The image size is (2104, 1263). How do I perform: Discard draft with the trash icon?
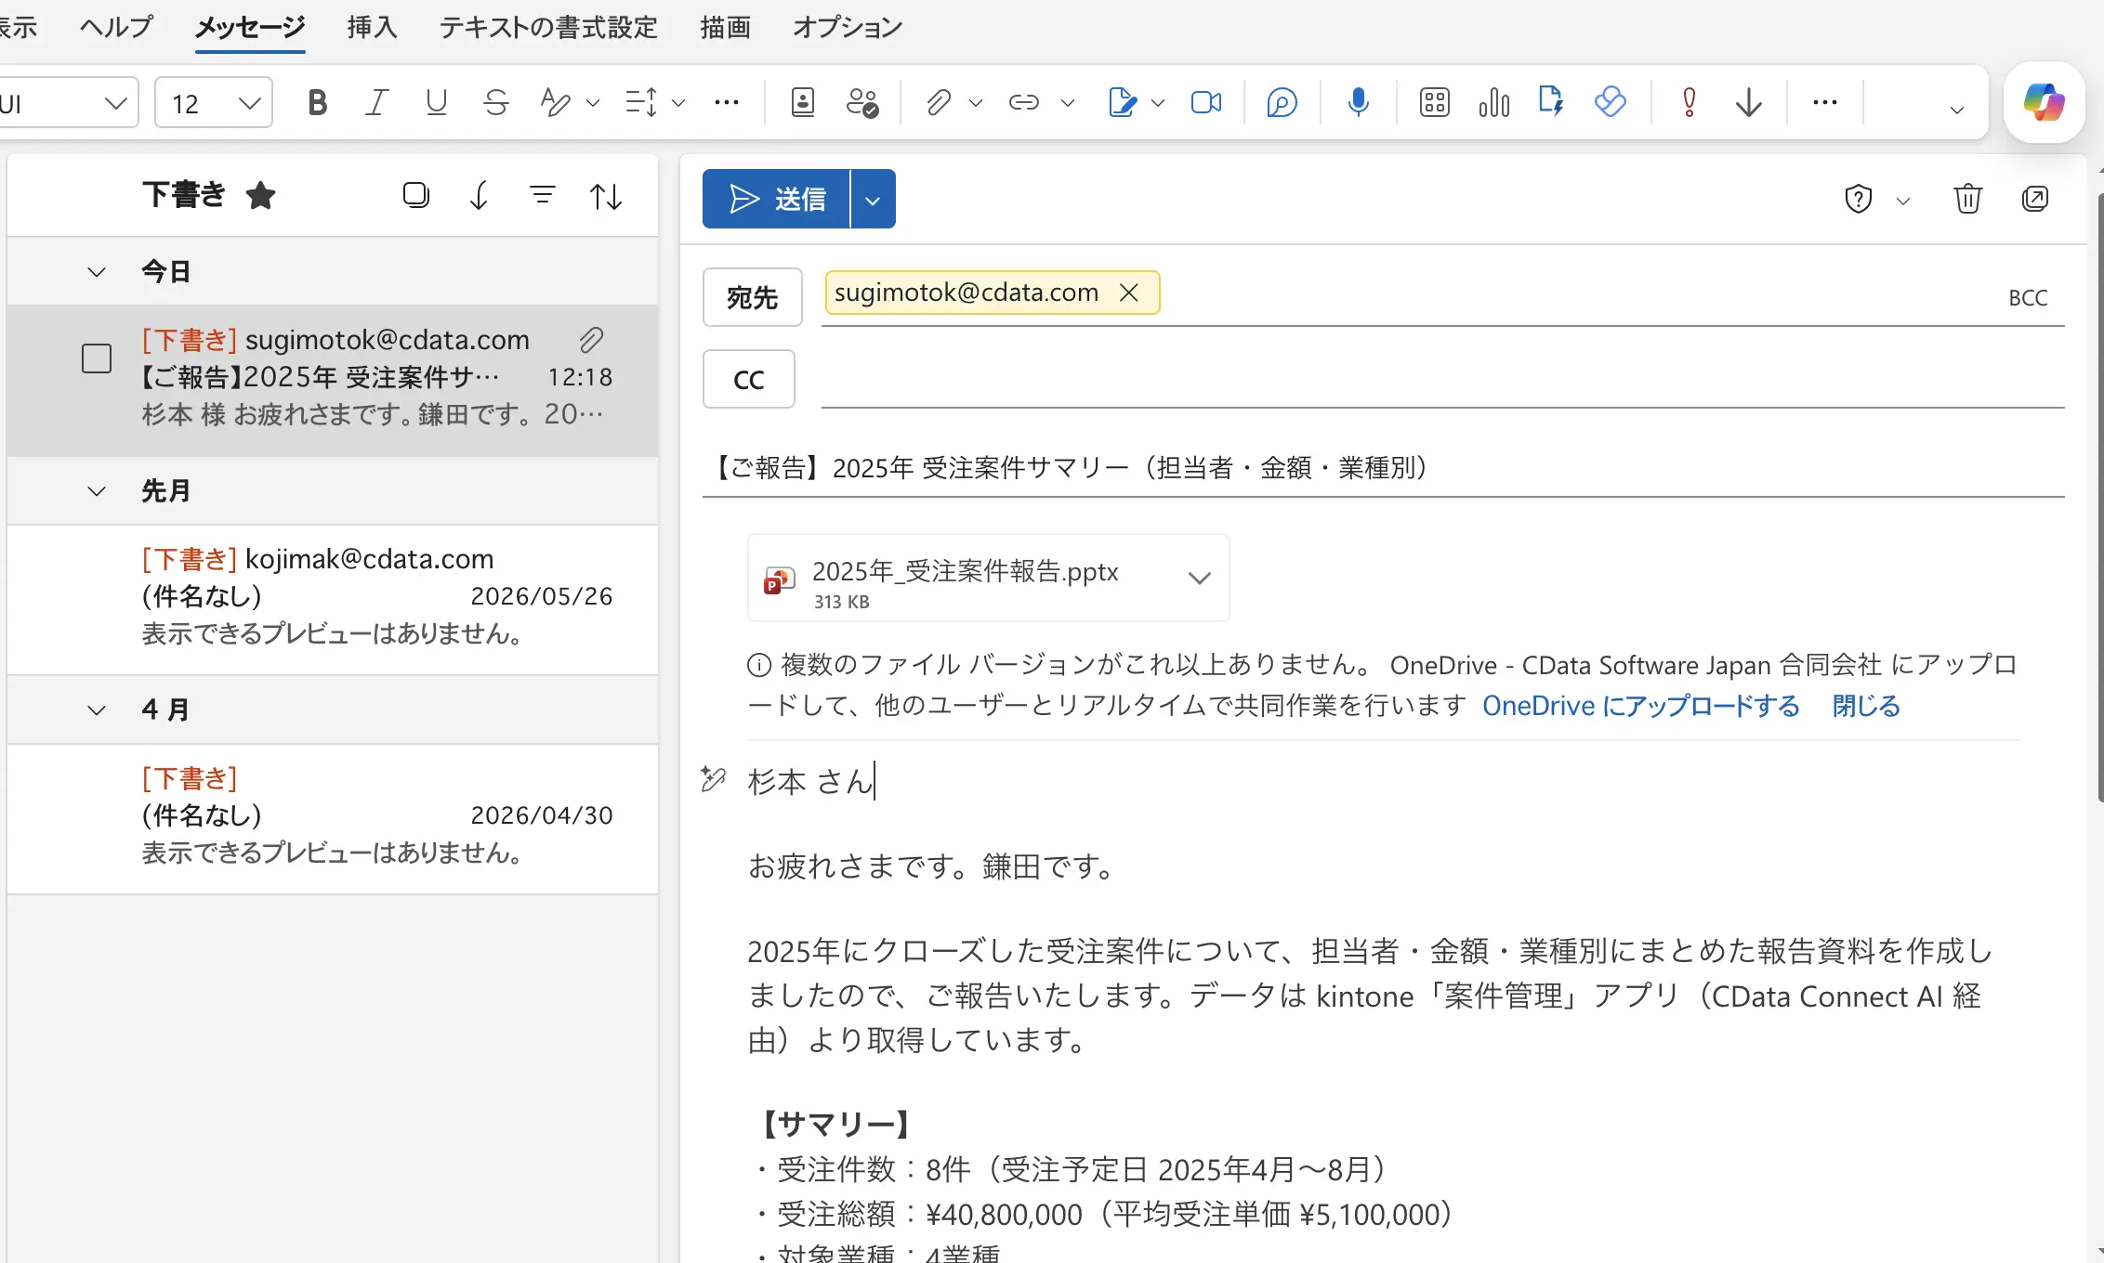click(x=1968, y=199)
